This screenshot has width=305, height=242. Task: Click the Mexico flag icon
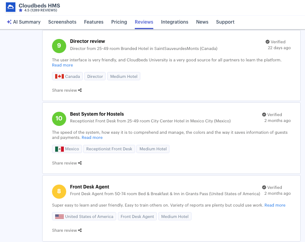click(x=60, y=149)
